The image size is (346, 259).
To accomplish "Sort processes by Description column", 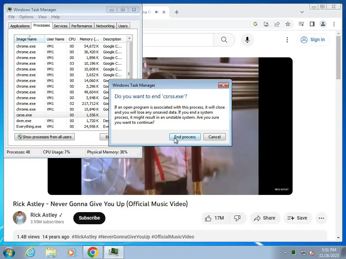I will click(114, 39).
